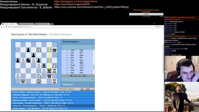The width and height of the screenshot is (199, 112).
Task: Jump to the first move of the game
Action: tap(72, 76)
